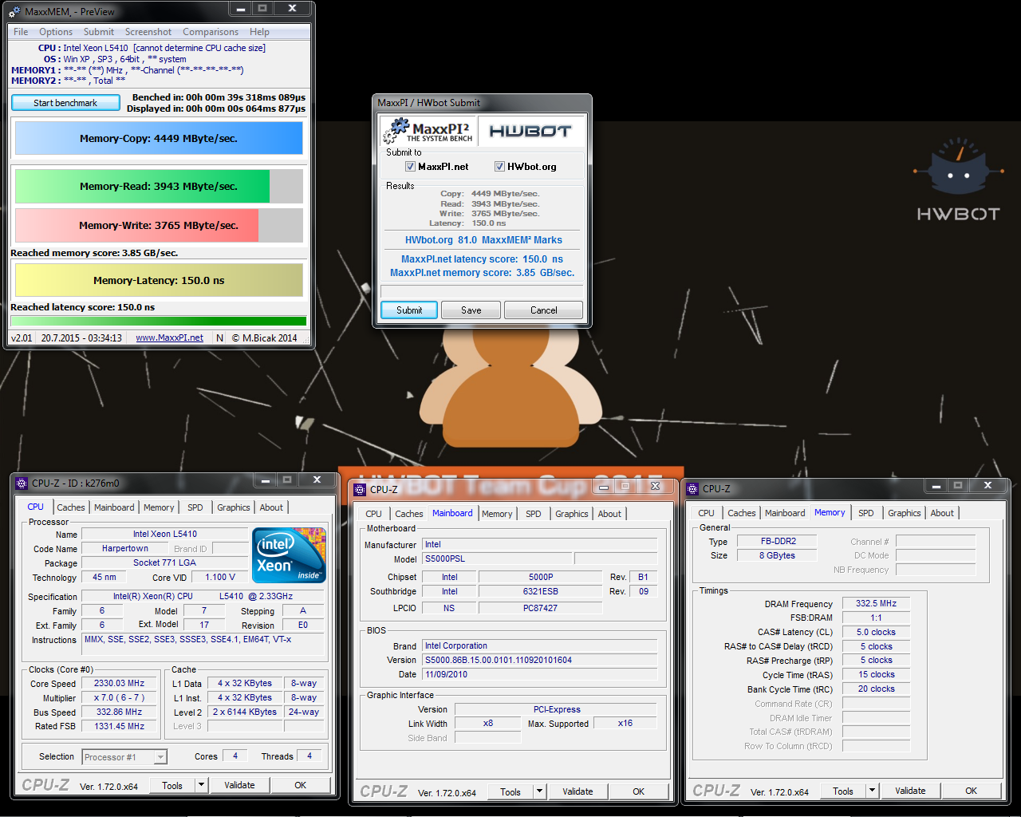Click Save button in HWbot dialog
The height and width of the screenshot is (817, 1021).
click(471, 310)
